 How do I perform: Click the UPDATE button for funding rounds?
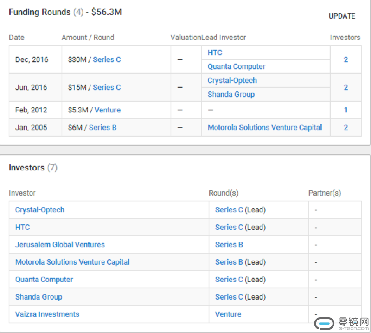(x=342, y=16)
